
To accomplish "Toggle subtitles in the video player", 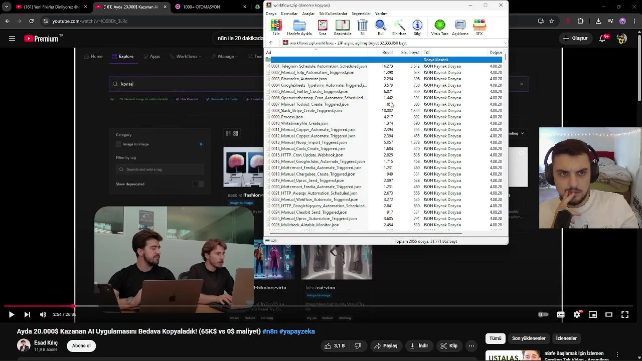I will tap(561, 314).
